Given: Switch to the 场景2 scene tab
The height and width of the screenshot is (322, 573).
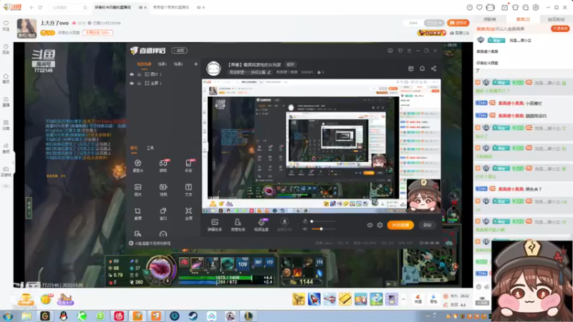Looking at the screenshot, I should pos(178,64).
